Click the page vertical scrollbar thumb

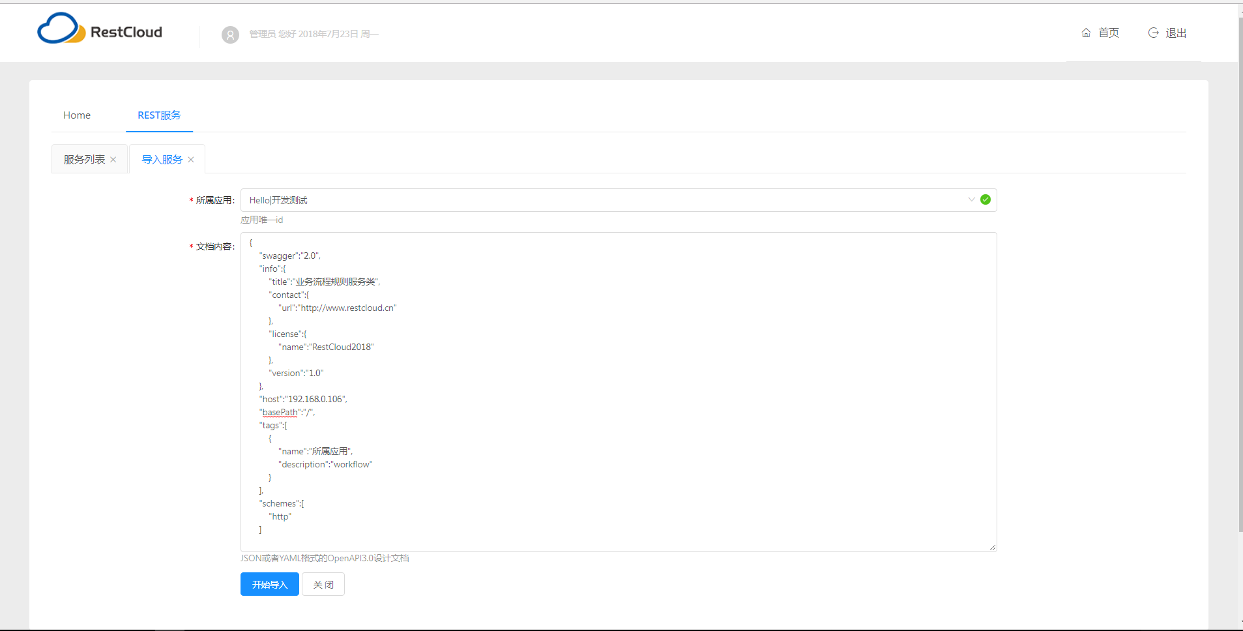1240,274
